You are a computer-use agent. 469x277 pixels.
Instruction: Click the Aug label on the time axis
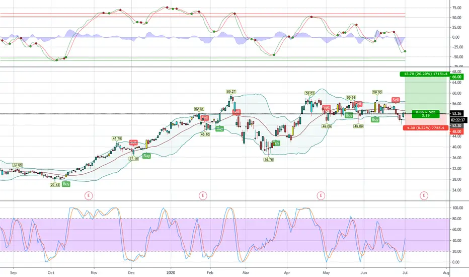(x=446, y=272)
